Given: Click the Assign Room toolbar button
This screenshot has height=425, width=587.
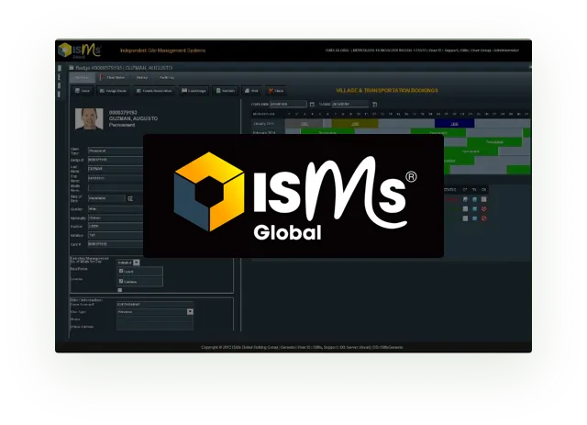Looking at the screenshot, I should (x=113, y=91).
